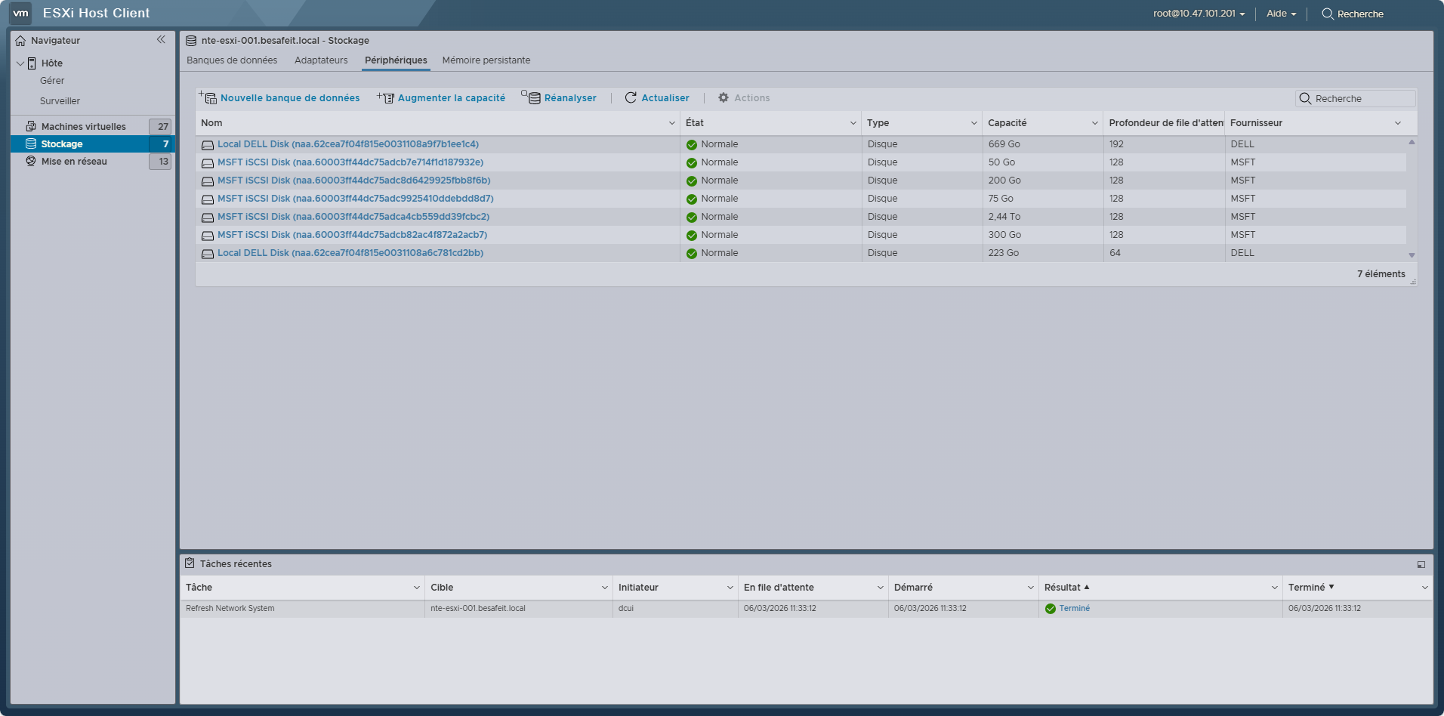Open Gérer under Hôte
This screenshot has width=1444, height=716.
pos(52,81)
